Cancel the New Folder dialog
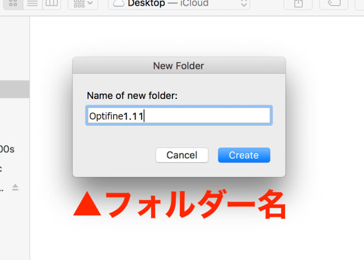This screenshot has width=364, height=260. tap(182, 155)
